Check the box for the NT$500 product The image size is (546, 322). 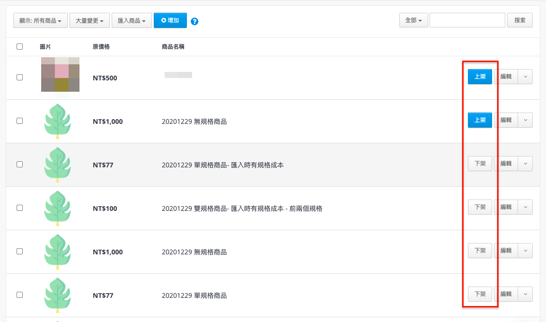point(19,78)
